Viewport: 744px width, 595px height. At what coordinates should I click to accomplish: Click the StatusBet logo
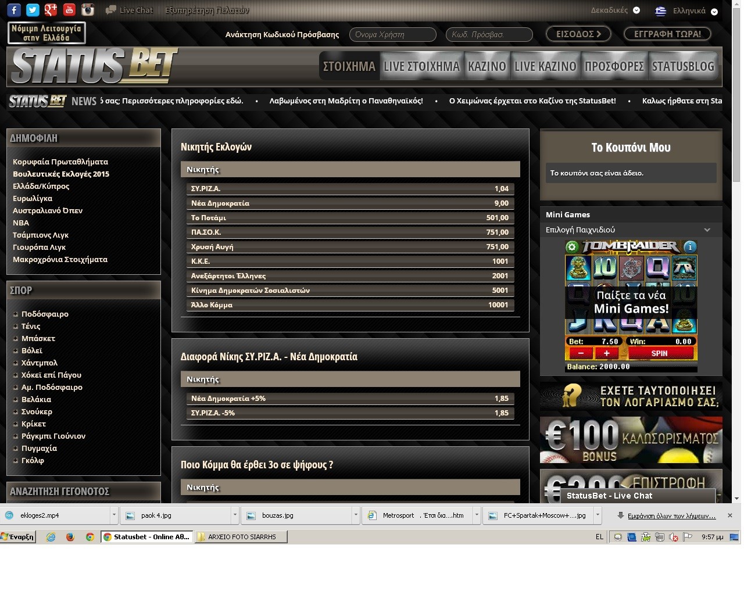point(94,66)
